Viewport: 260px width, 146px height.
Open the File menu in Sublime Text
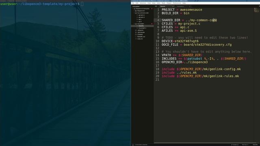(x=133, y=3)
